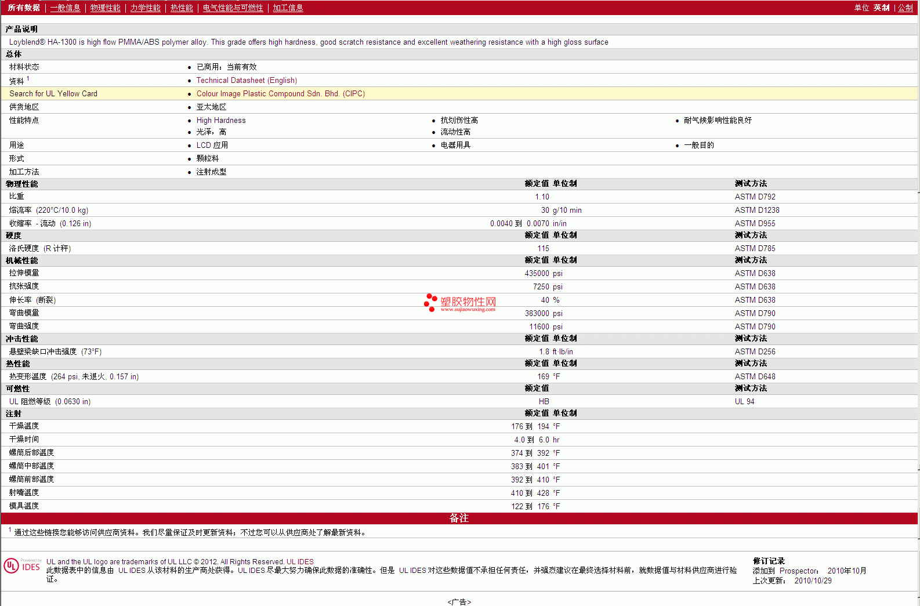Select the ASTM D792 test method text
The image size is (920, 606).
[x=755, y=197]
